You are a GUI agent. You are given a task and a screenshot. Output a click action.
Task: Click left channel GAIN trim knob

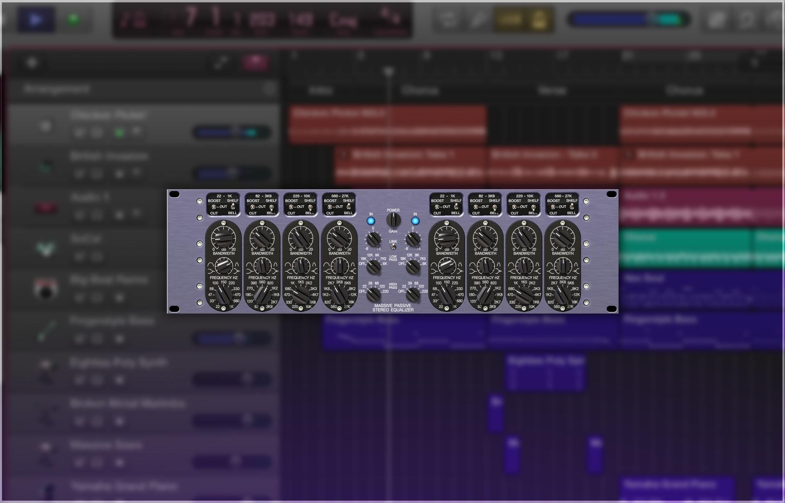373,239
